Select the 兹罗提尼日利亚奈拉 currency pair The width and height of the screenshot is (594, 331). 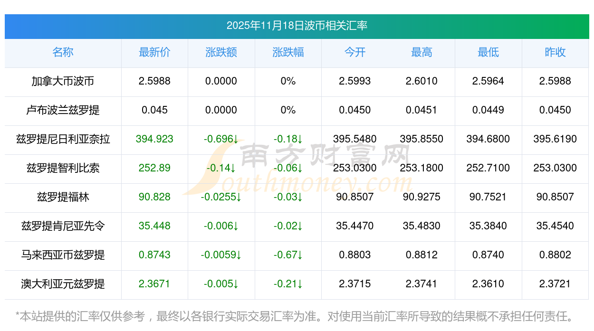point(63,139)
